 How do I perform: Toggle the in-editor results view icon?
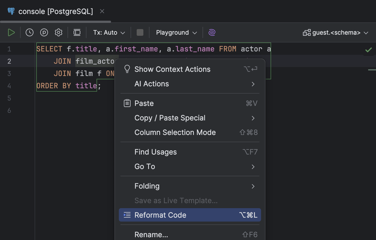[x=77, y=32]
